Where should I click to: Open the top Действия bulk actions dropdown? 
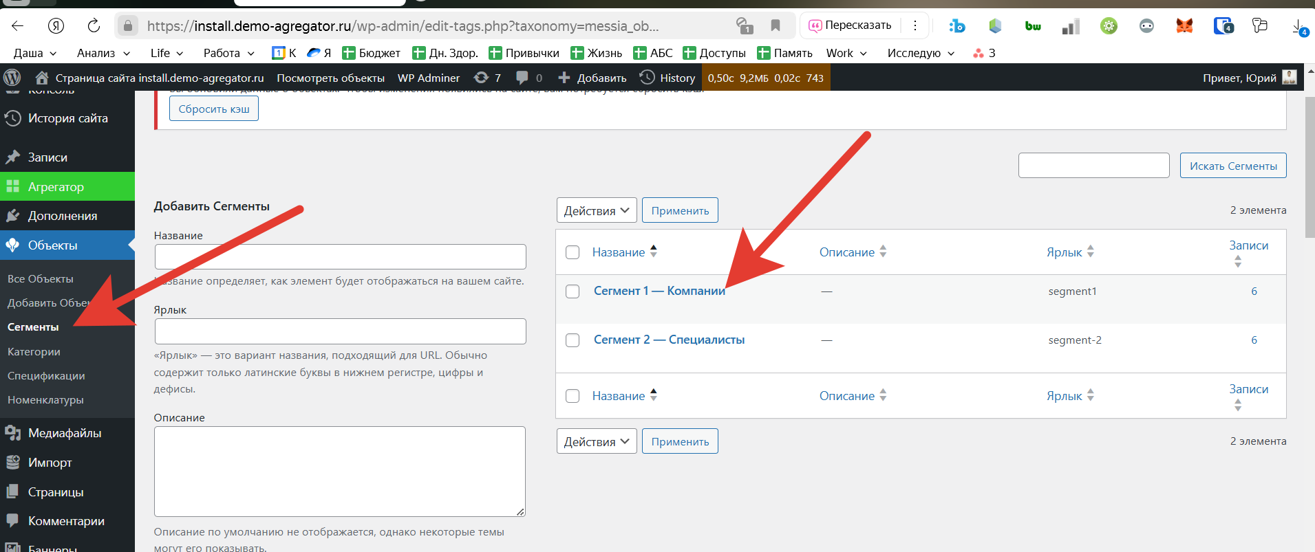(596, 210)
